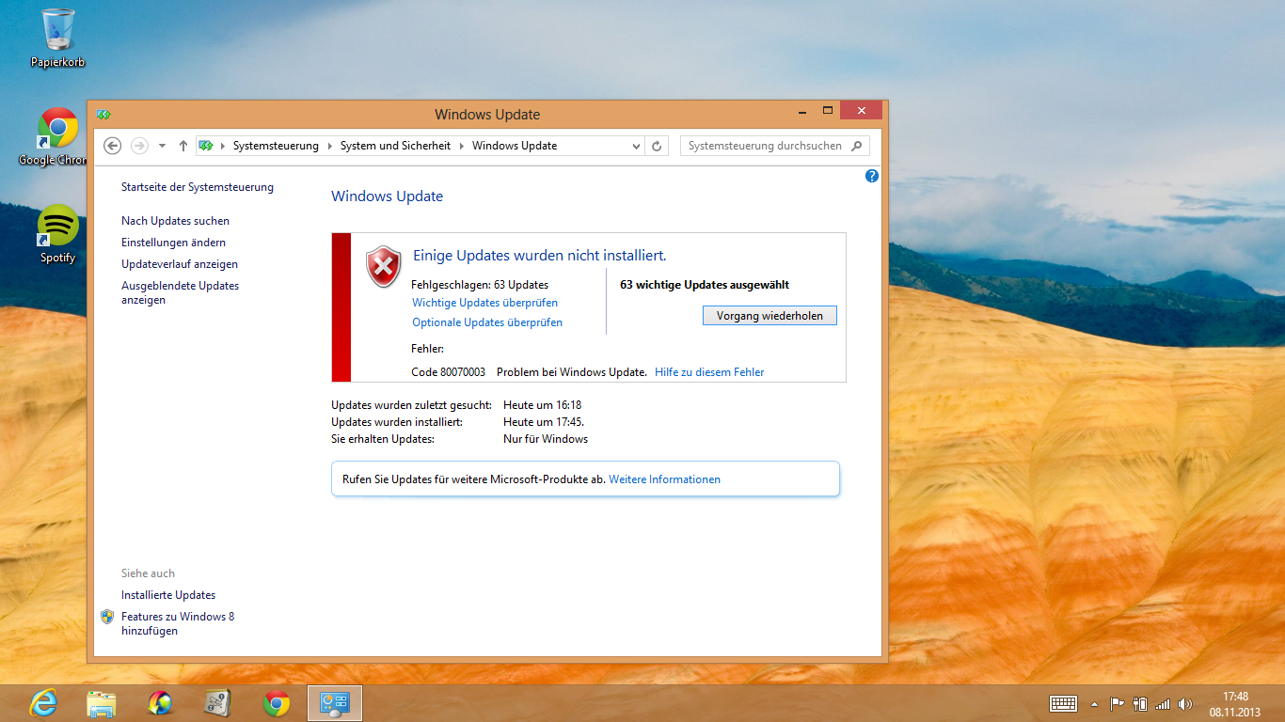The image size is (1285, 722).
Task: Focus the 'Systemsteuerung durchsuchen' search field
Action: click(766, 146)
